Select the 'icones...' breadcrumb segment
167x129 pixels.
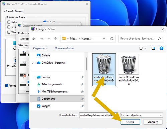pos(87,39)
